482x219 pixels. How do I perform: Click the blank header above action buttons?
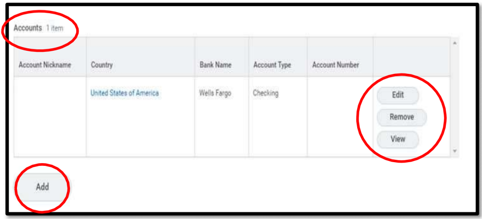pos(411,57)
